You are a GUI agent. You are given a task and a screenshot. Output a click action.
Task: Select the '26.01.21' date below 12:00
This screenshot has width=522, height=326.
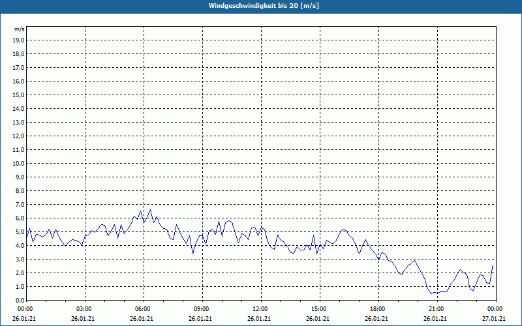[259, 318]
